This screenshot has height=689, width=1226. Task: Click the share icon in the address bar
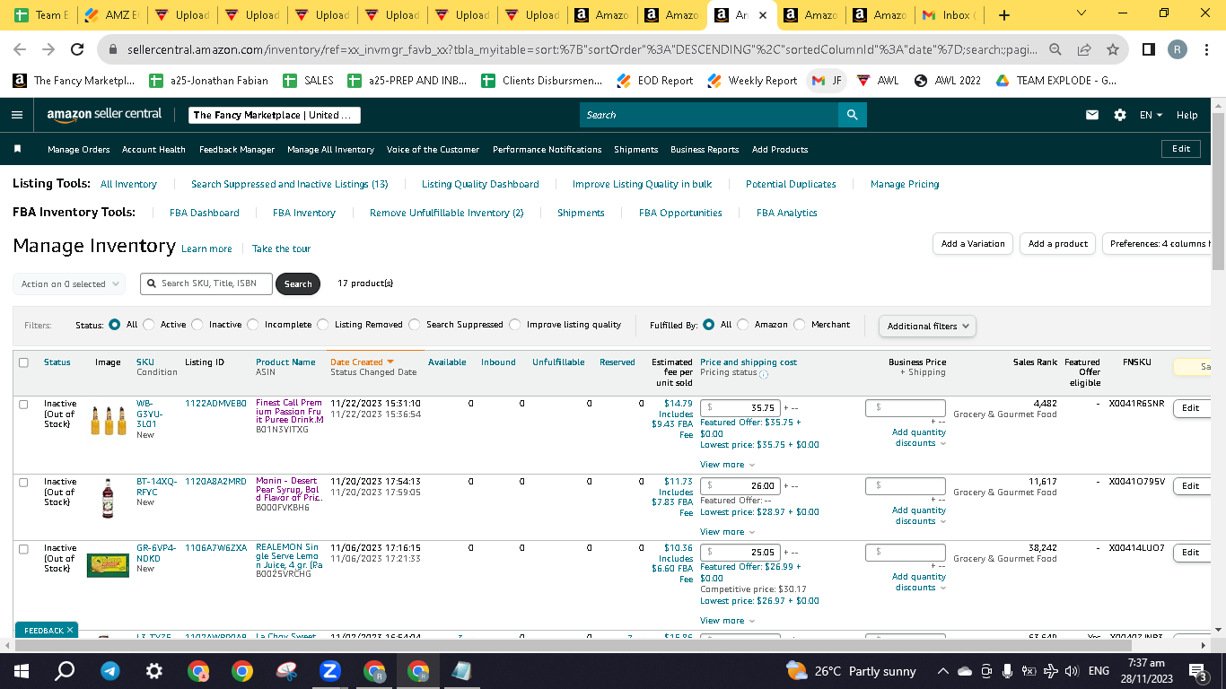[x=1084, y=49]
